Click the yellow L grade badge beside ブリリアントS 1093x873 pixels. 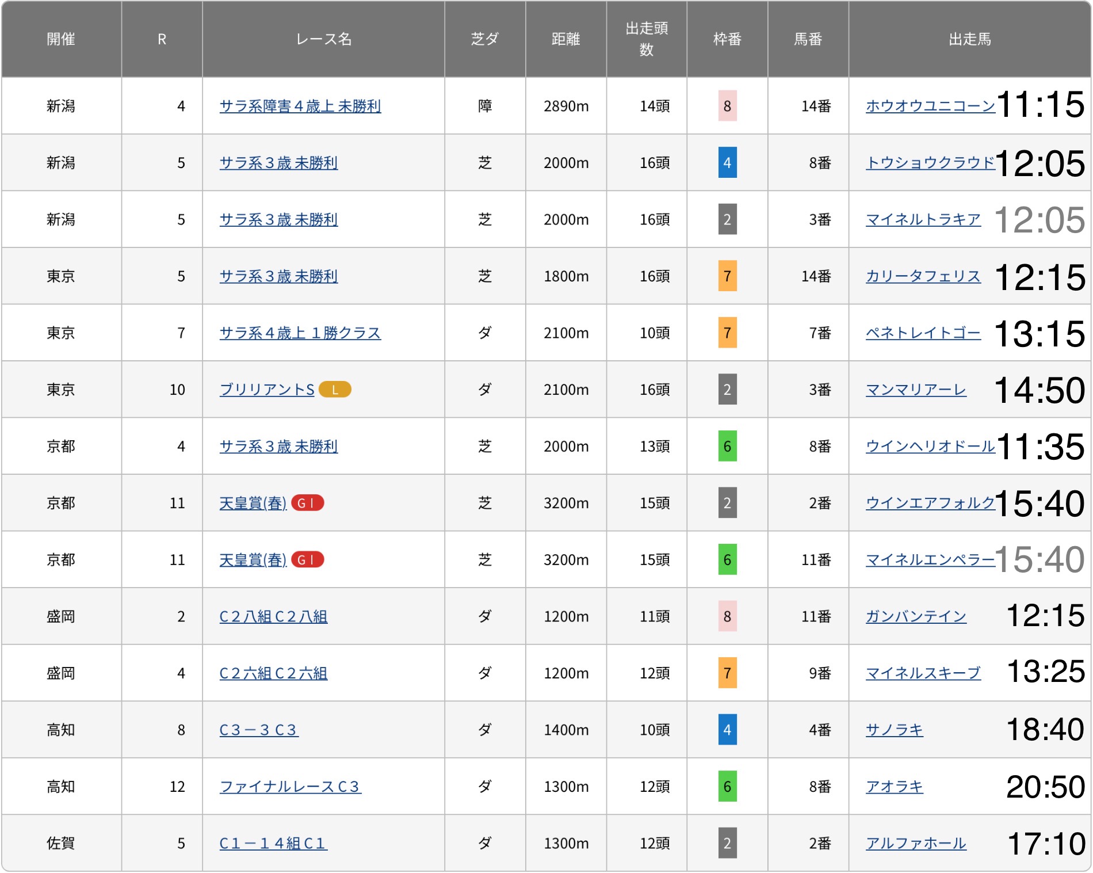pyautogui.click(x=335, y=390)
